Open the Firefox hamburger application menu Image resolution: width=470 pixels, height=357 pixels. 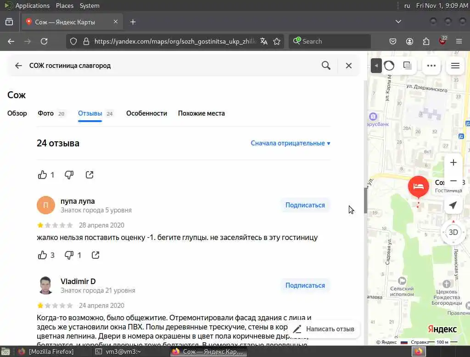459,41
